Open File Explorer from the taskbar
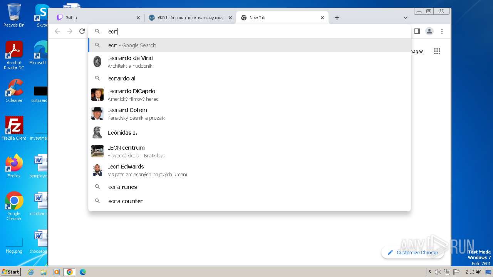 tap(44, 272)
